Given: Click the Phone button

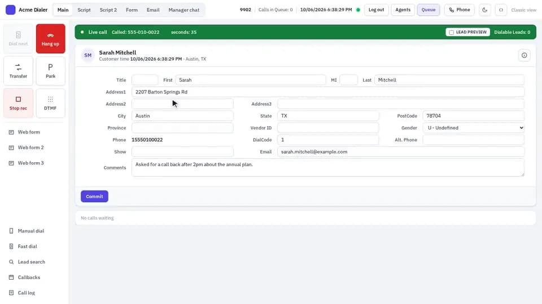Looking at the screenshot, I should [460, 10].
